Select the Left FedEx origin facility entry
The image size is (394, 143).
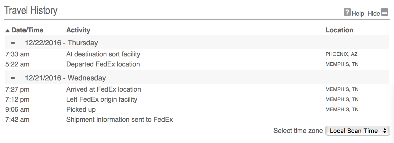pyautogui.click(x=102, y=99)
